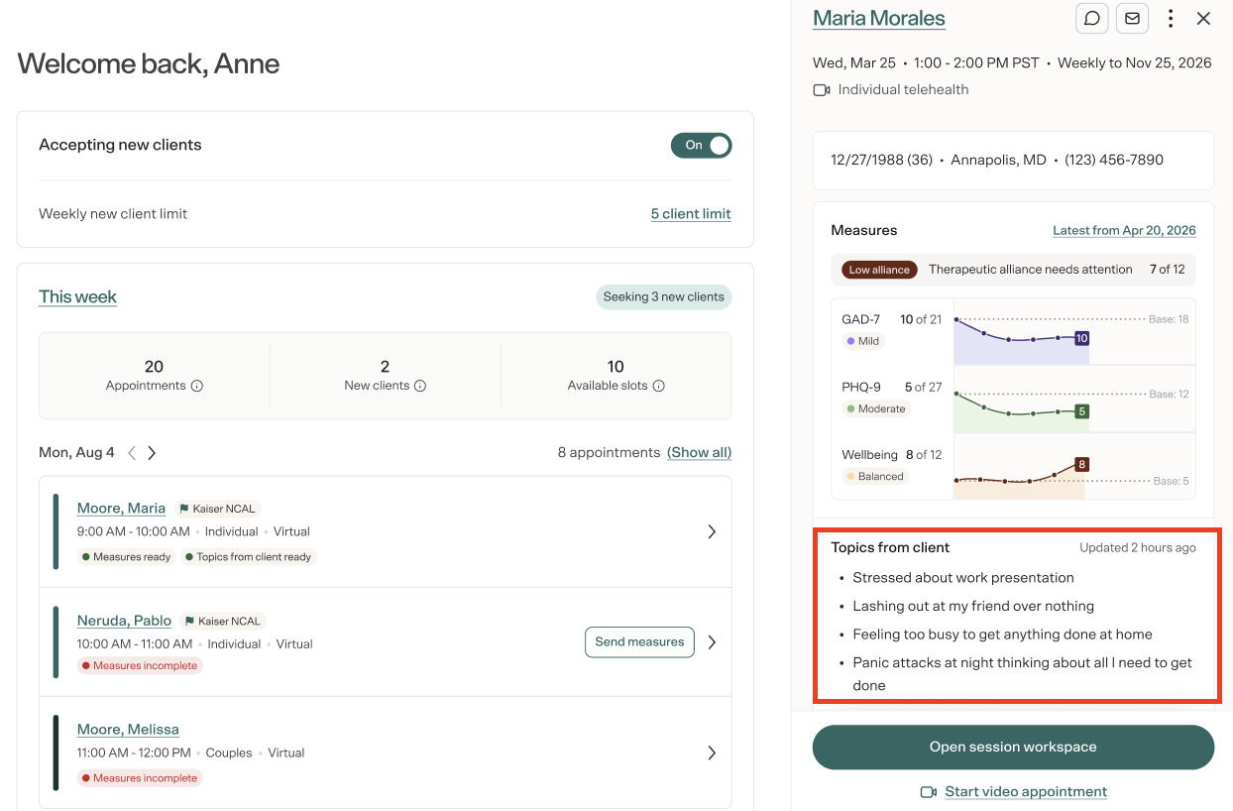The image size is (1233, 811).
Task: Open the This week link
Action: 77,296
